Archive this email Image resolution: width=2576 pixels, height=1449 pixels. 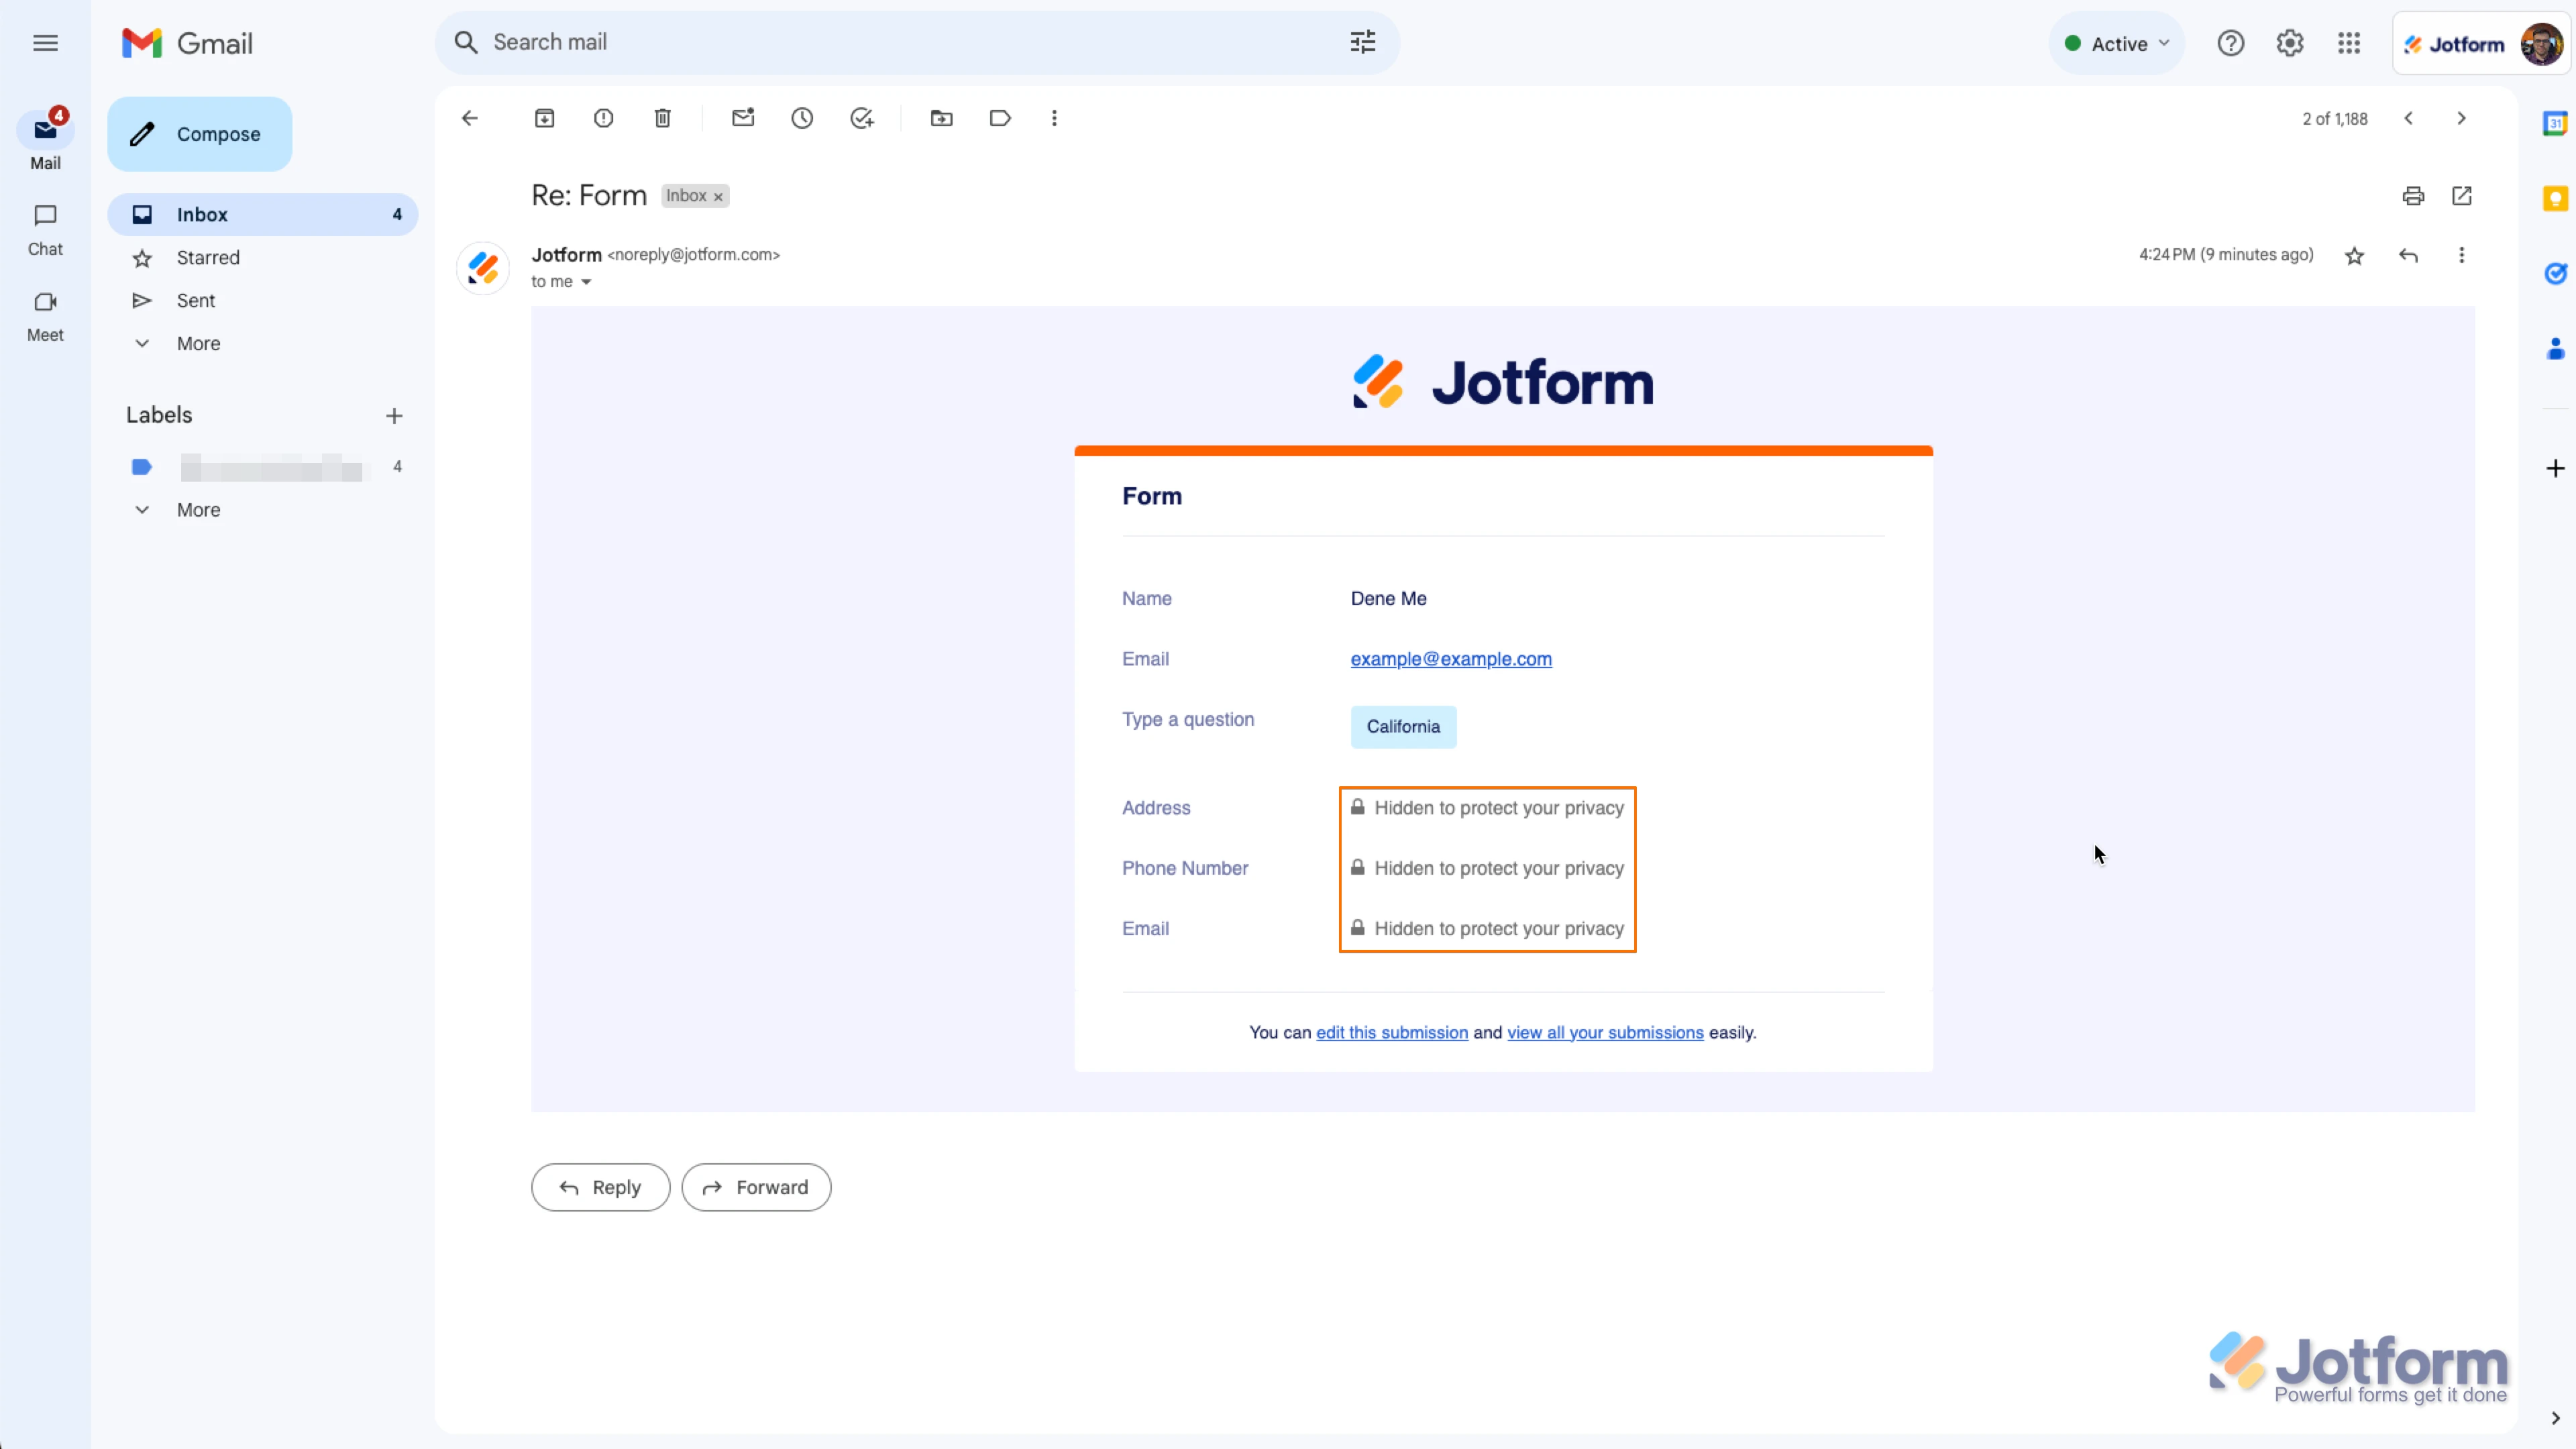(545, 118)
